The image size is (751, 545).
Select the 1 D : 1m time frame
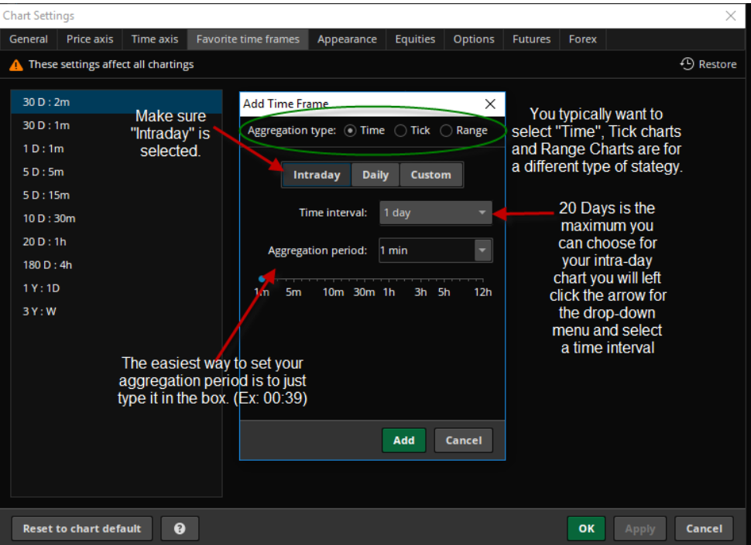(x=116, y=148)
